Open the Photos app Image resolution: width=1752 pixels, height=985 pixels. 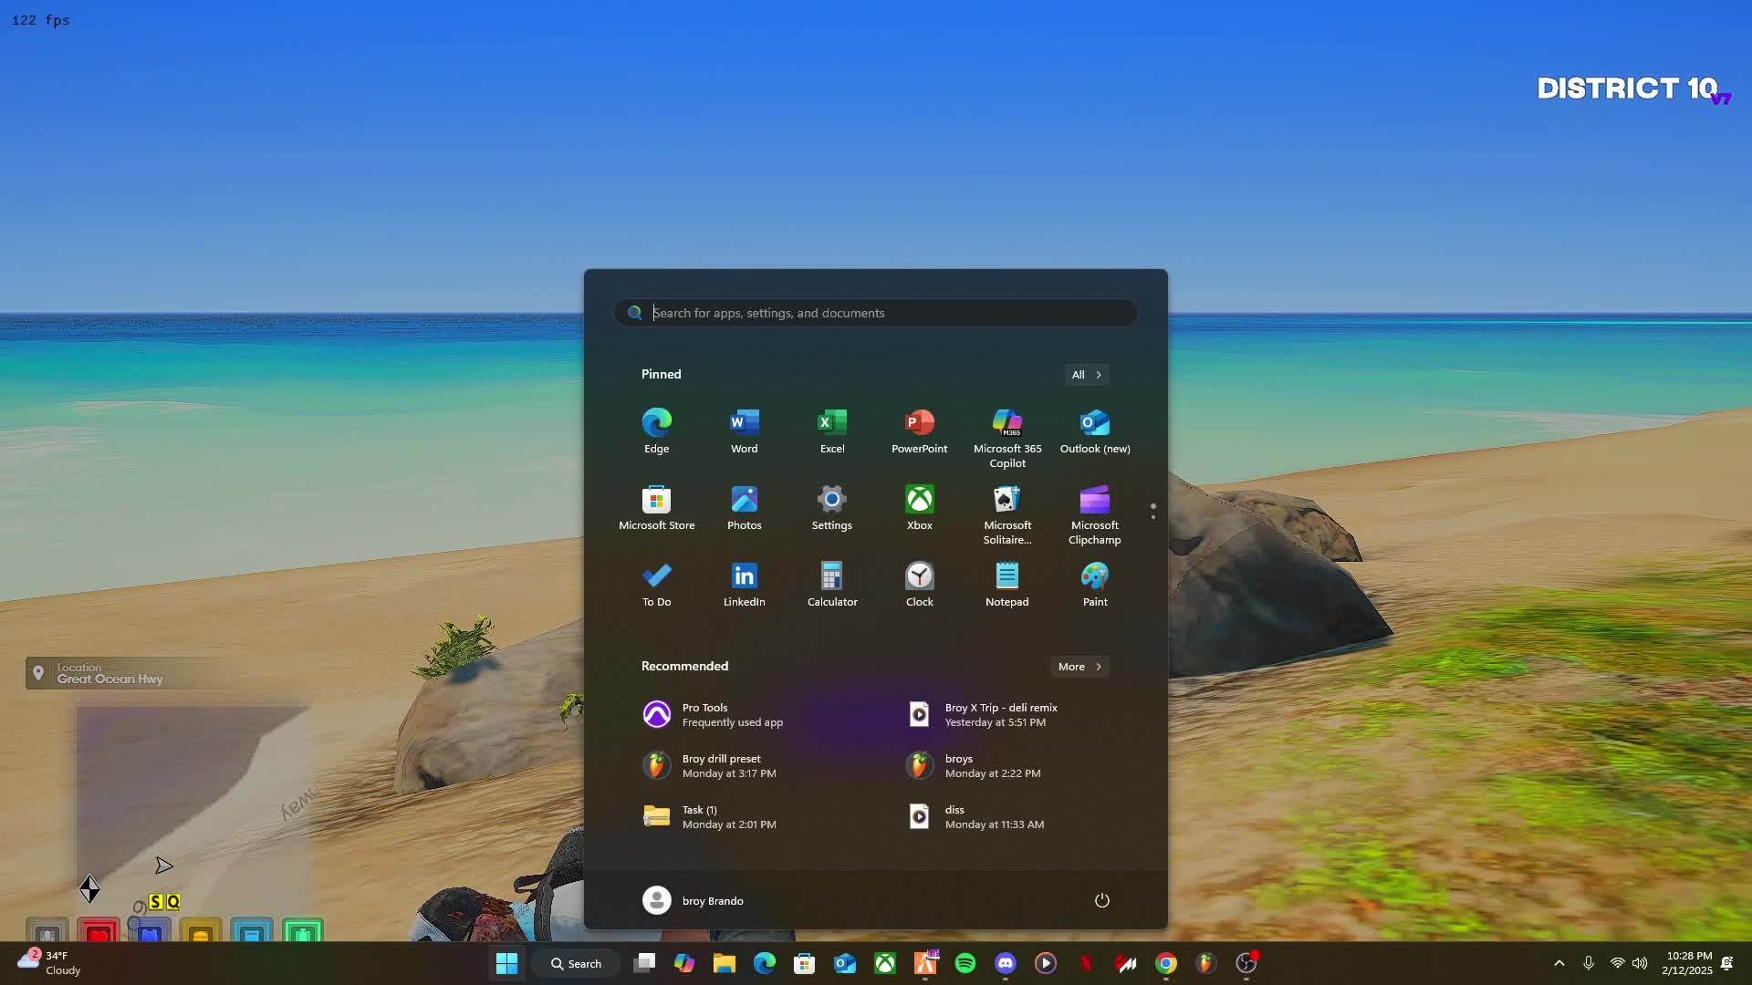coord(744,508)
